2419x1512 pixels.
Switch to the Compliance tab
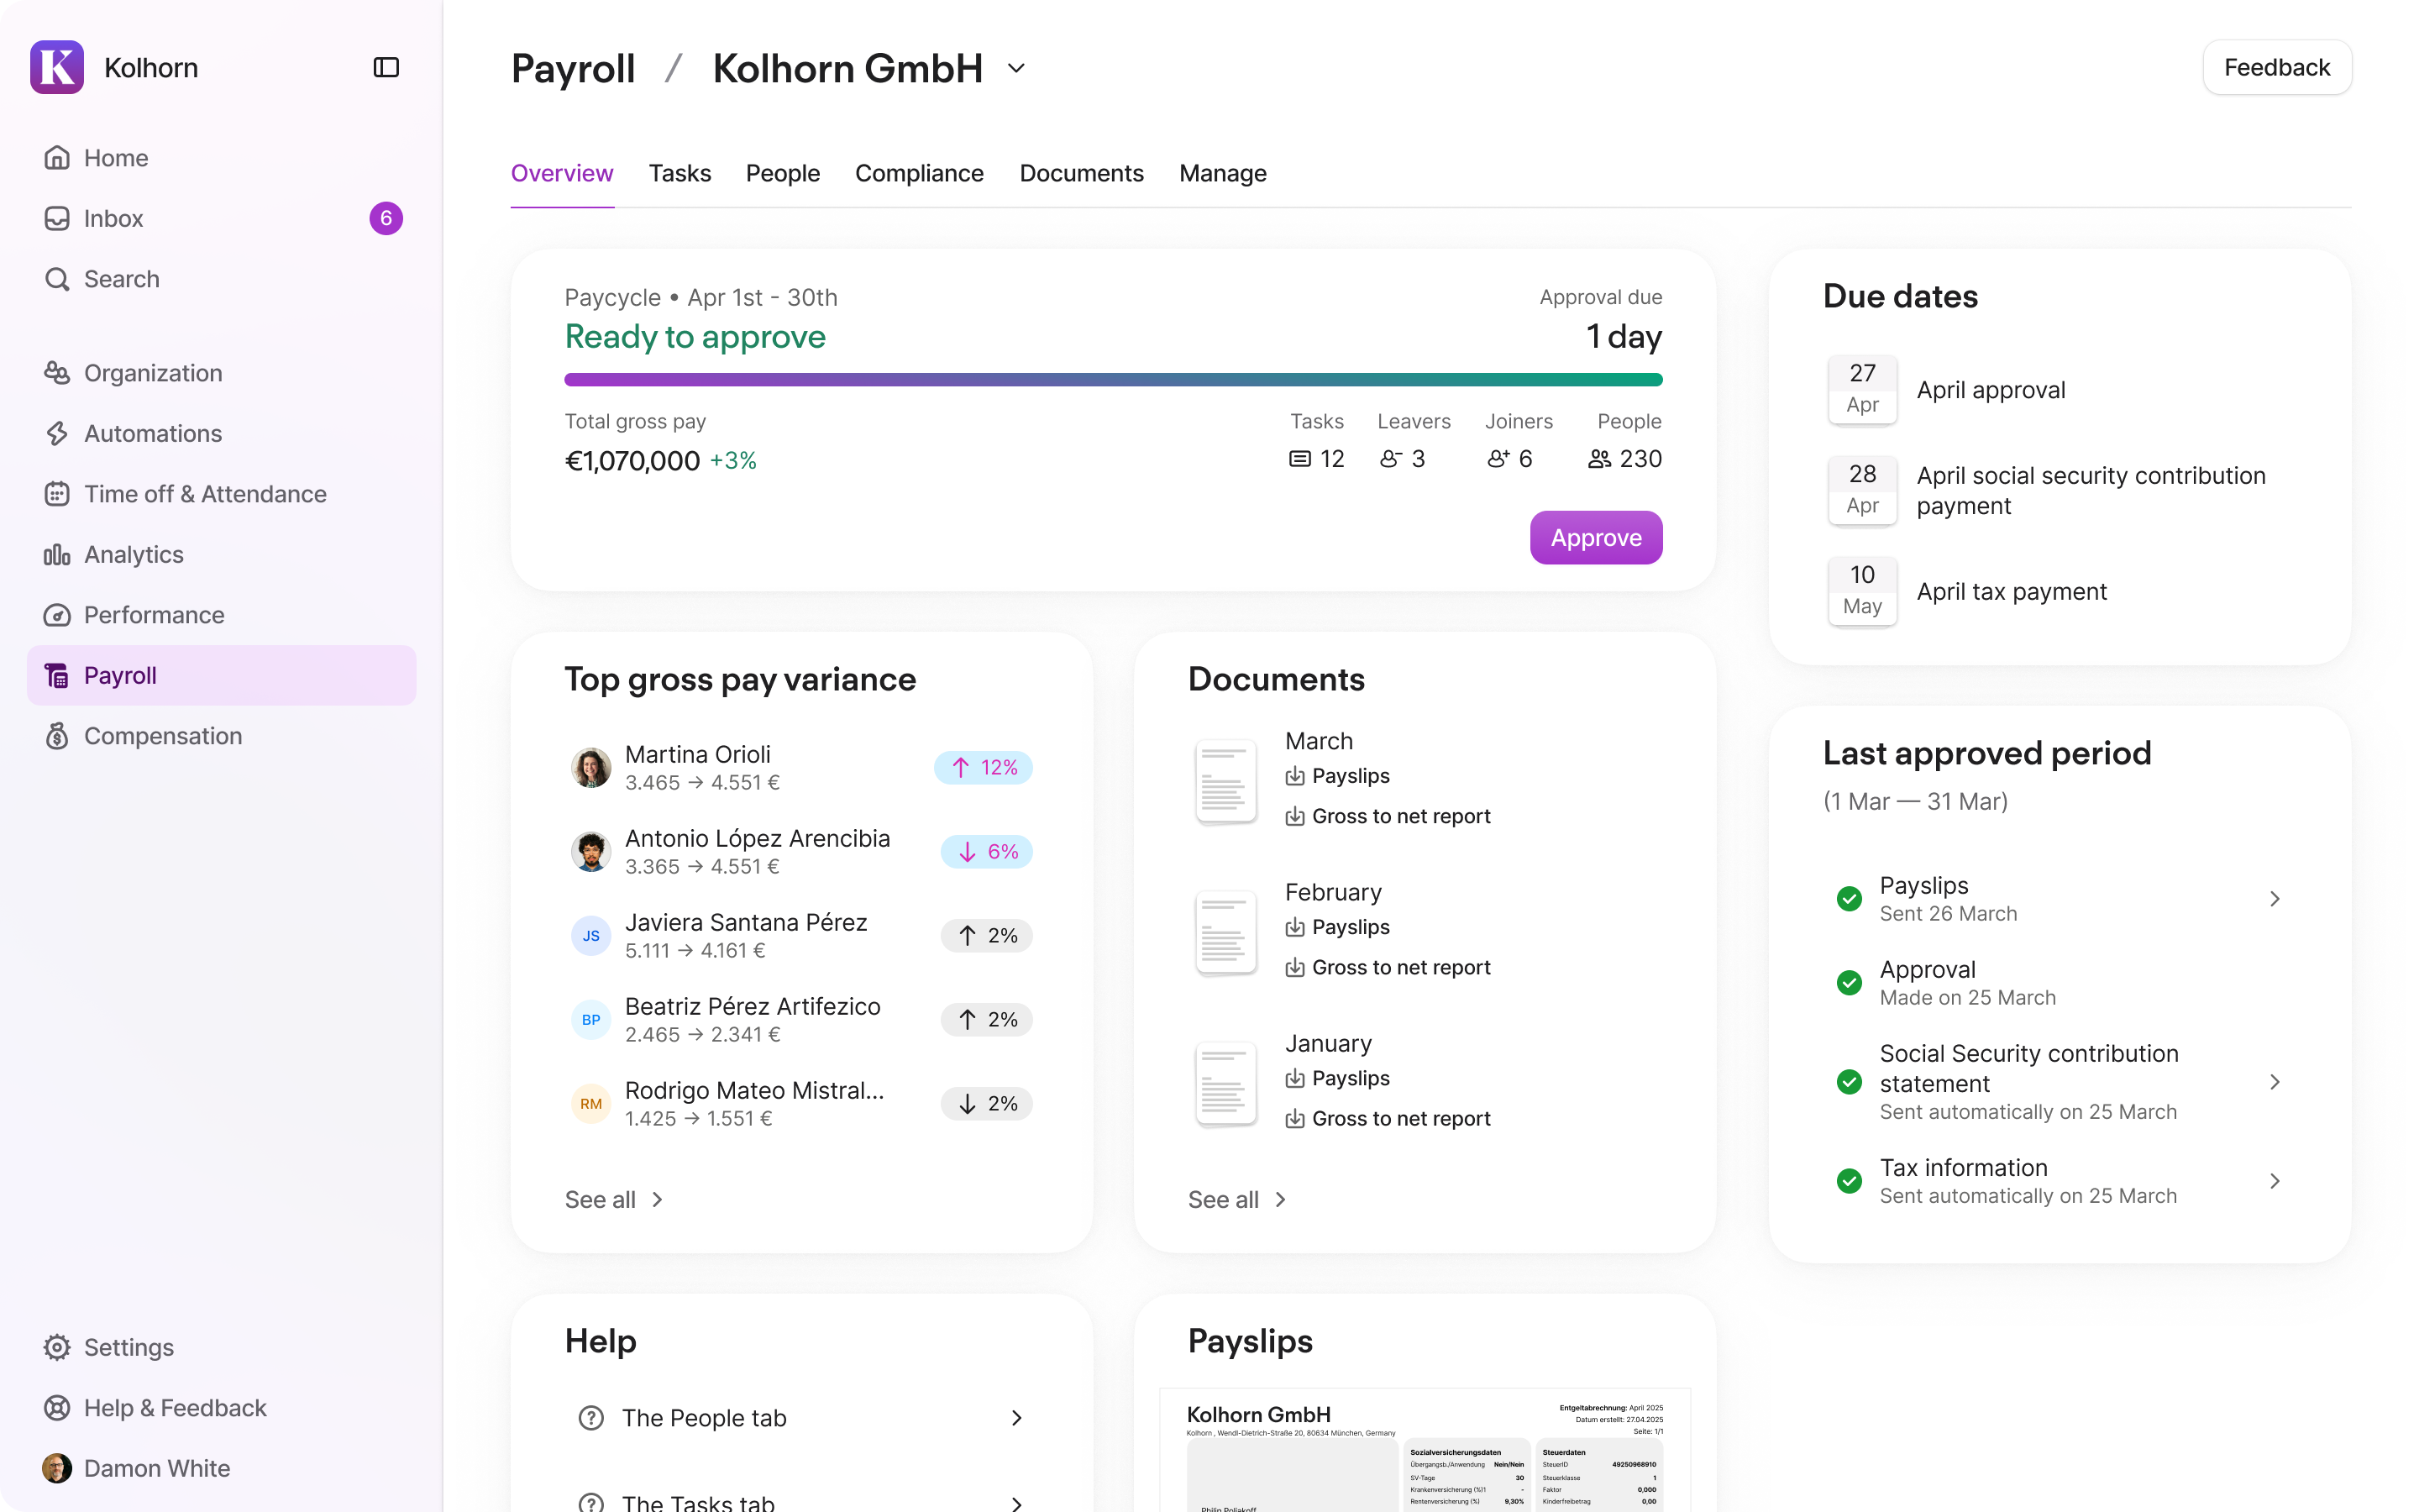point(919,173)
